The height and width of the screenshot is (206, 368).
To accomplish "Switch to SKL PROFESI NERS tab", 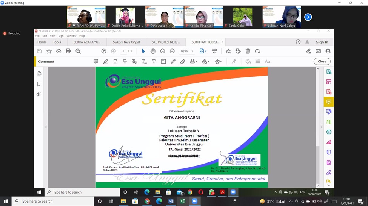I will pyautogui.click(x=166, y=42).
